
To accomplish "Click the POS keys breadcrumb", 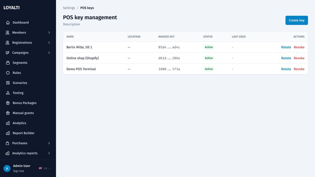I will (87, 8).
